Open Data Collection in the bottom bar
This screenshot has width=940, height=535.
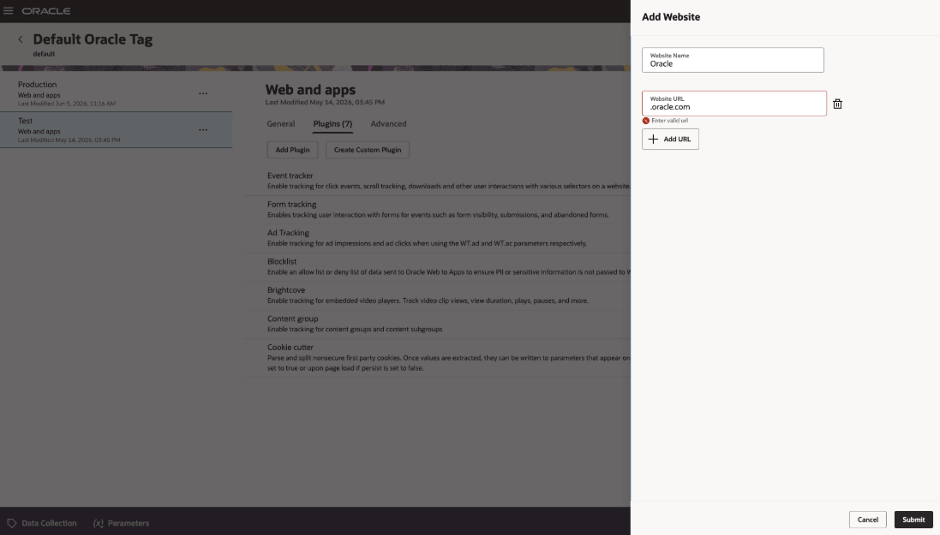[x=42, y=523]
